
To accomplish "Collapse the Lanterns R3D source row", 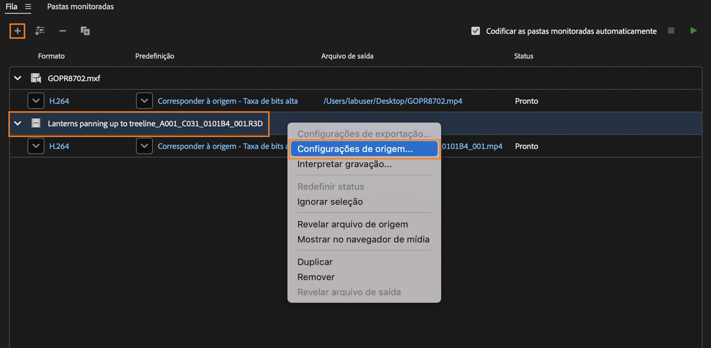I will tap(17, 123).
